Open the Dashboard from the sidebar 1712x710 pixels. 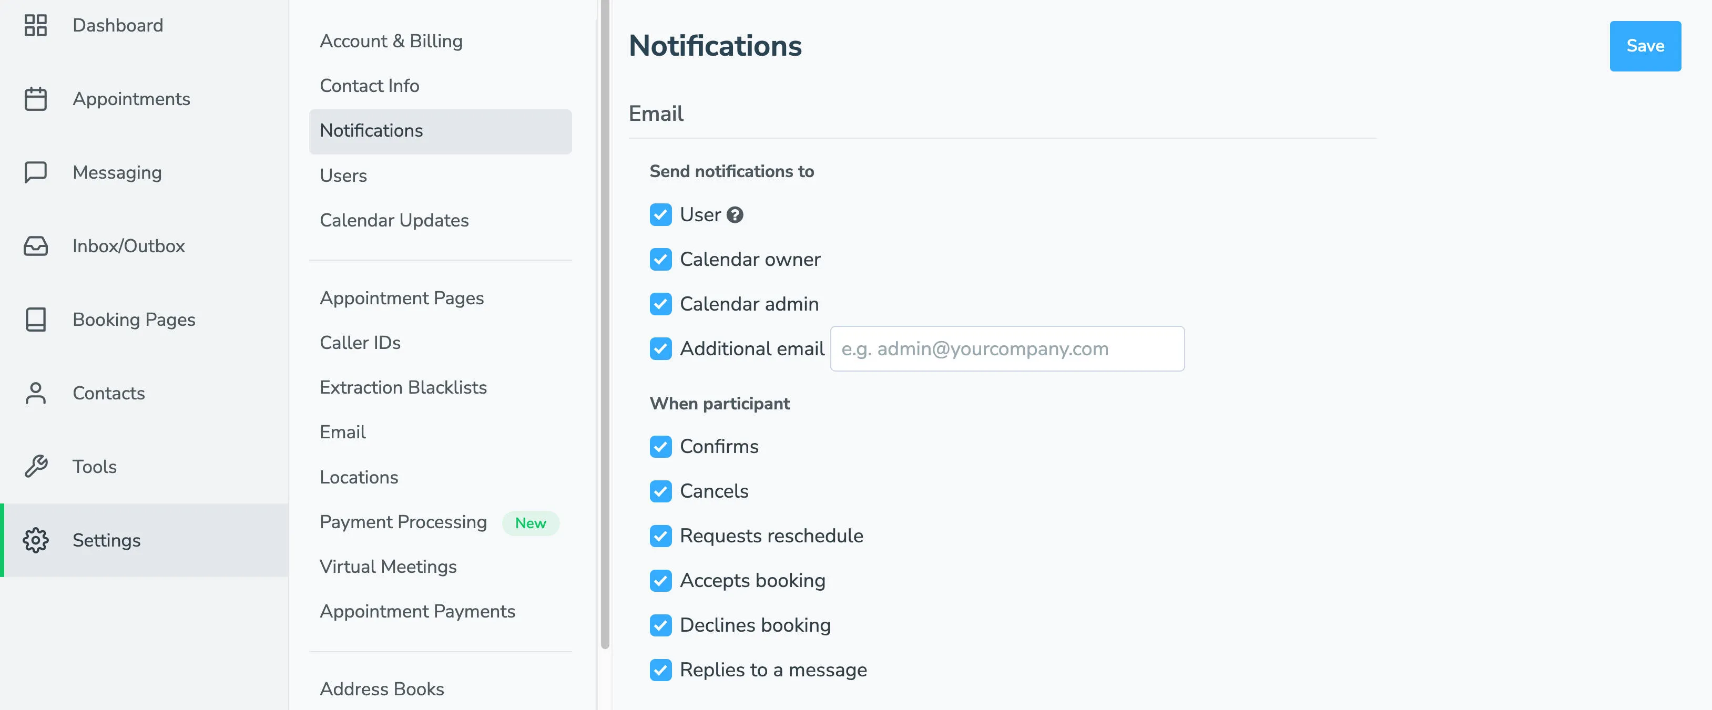point(118,25)
